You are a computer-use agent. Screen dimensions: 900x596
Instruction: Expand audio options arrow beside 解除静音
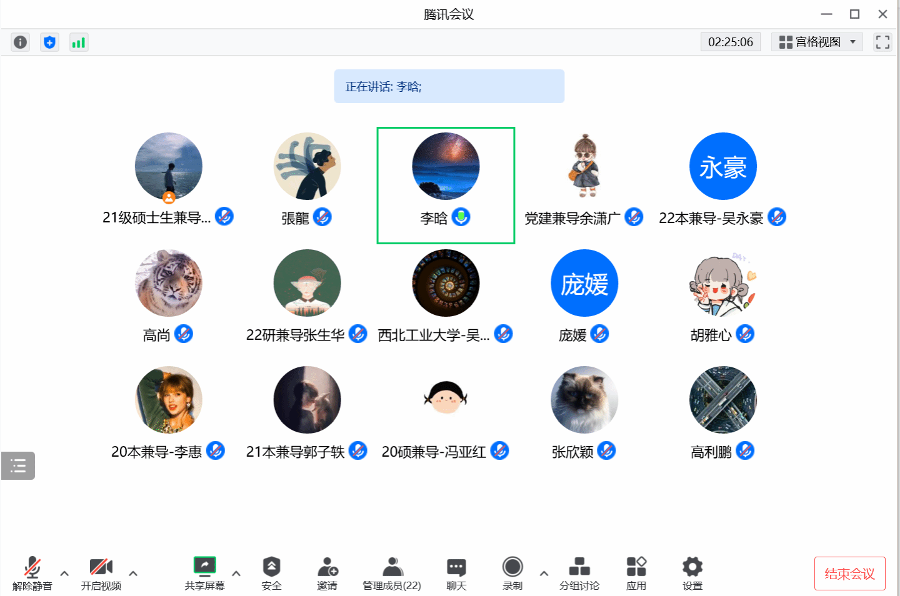pyautogui.click(x=64, y=573)
